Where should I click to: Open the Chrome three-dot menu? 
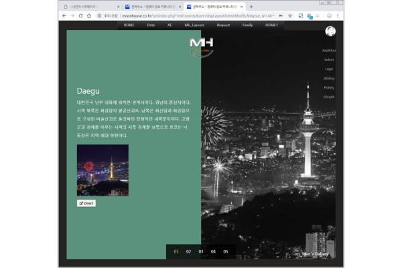338,16
